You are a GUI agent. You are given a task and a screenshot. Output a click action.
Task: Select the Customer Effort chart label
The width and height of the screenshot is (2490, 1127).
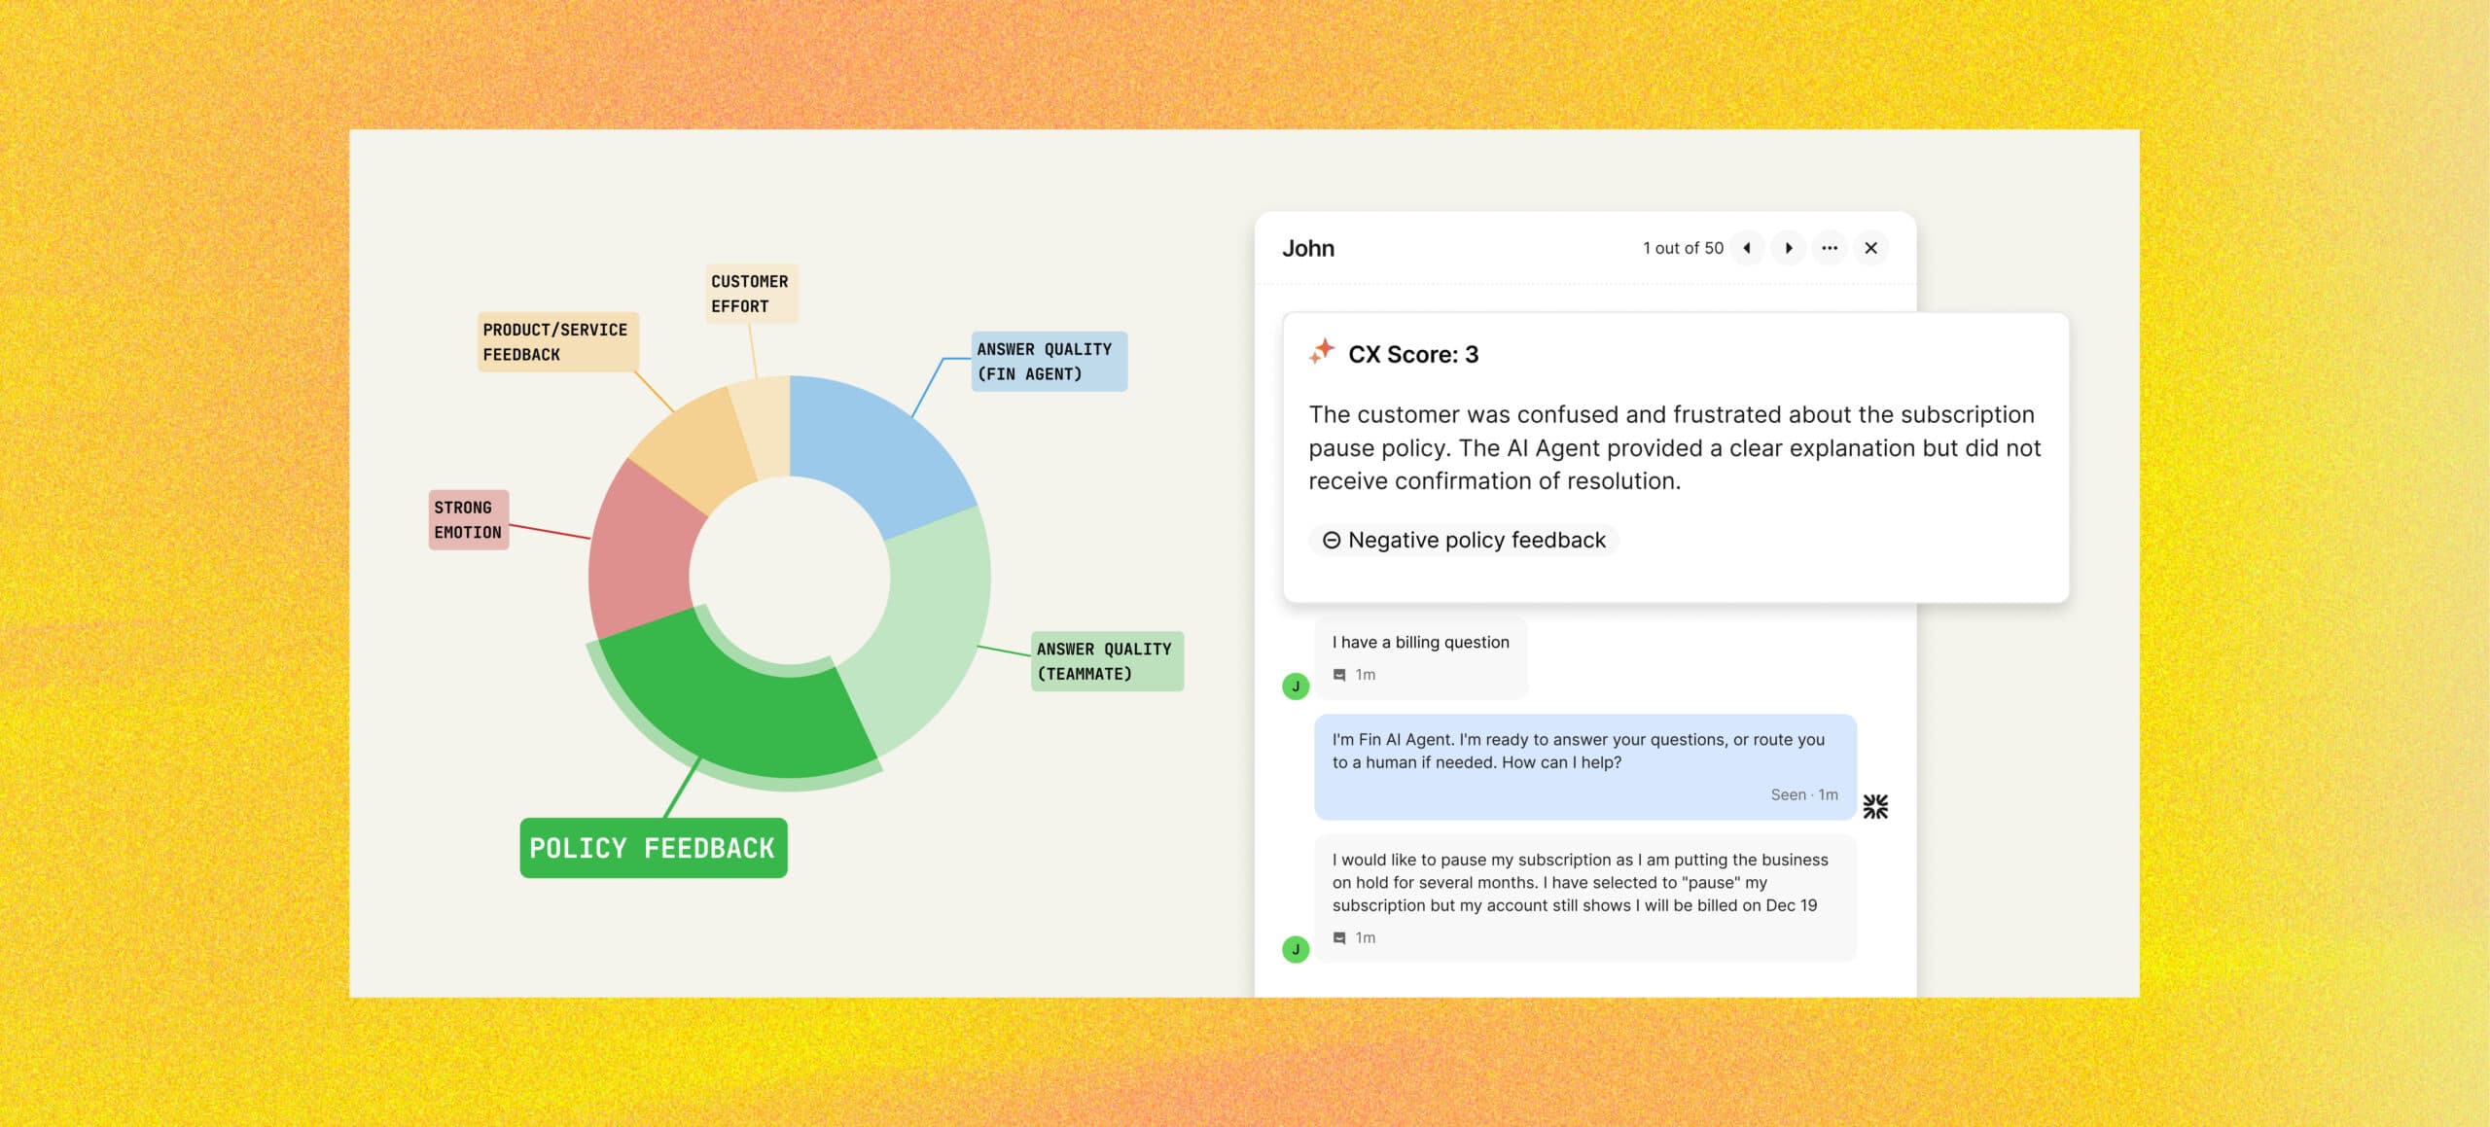pos(750,294)
